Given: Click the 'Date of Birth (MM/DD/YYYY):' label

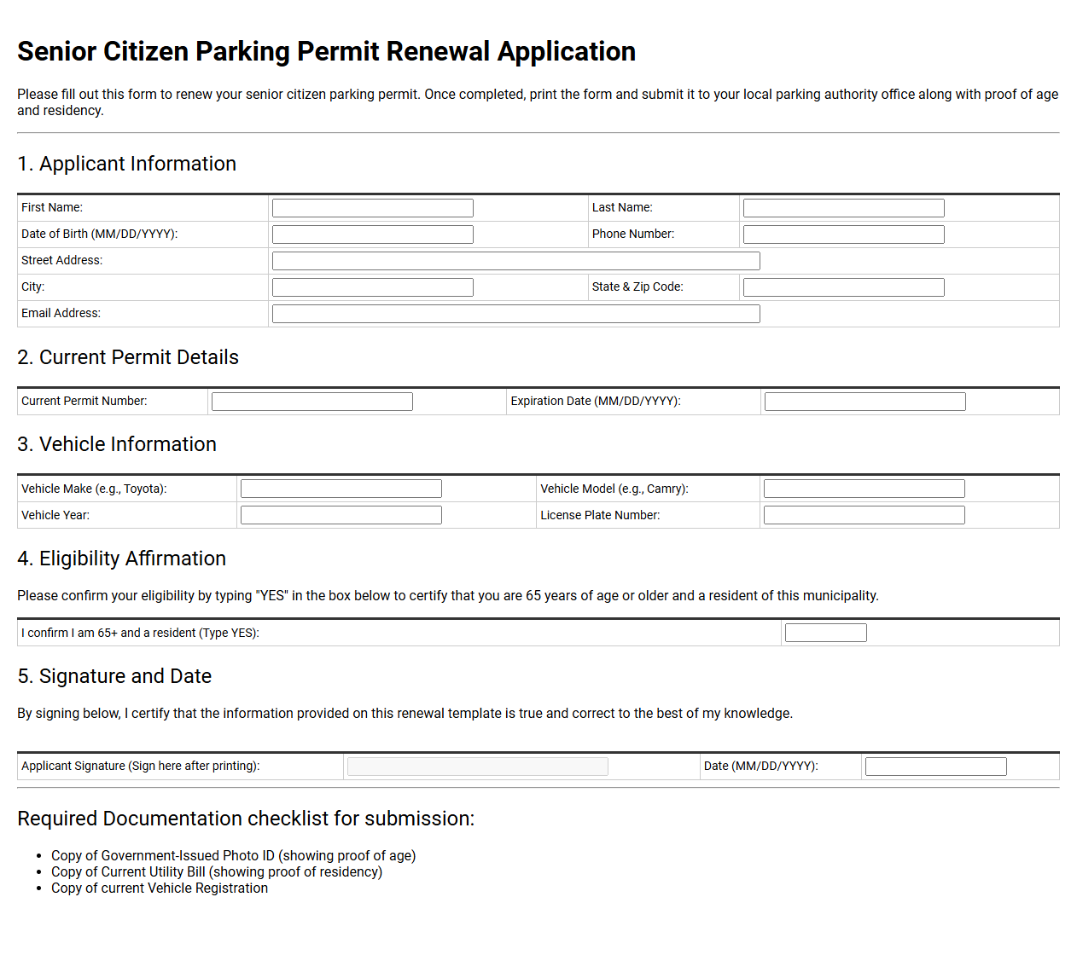Looking at the screenshot, I should point(100,234).
